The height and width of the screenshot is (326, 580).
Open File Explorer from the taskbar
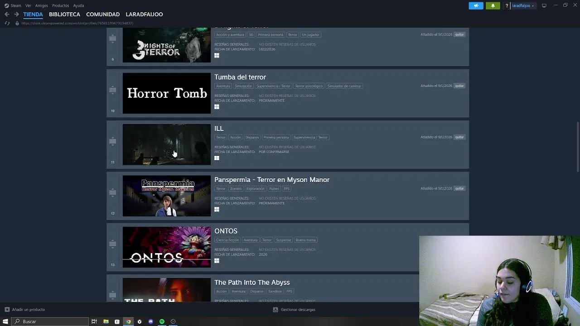tap(106, 321)
